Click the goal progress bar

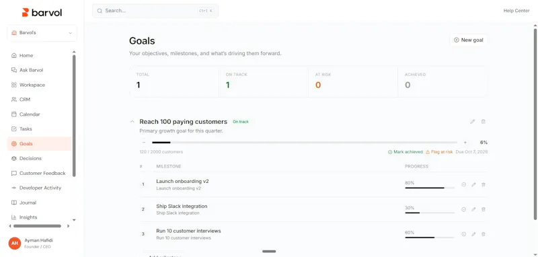(x=305, y=143)
